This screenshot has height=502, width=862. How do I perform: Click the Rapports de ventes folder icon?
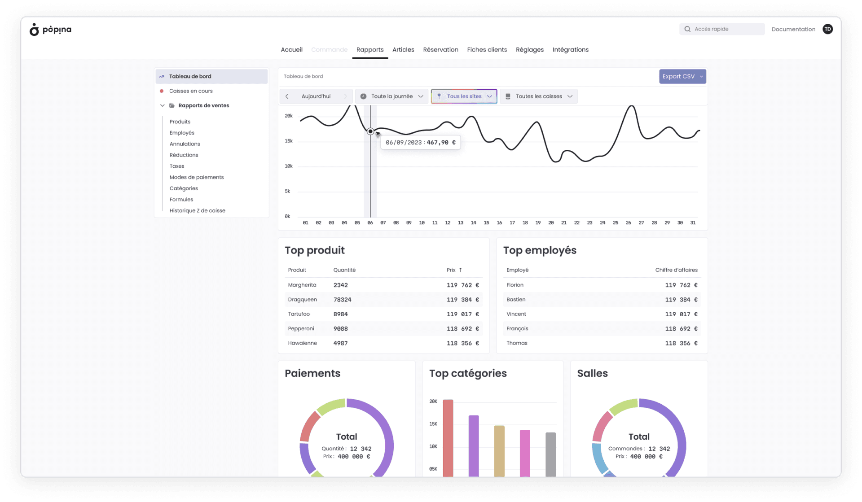coord(172,106)
